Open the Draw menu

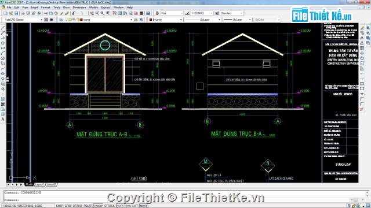pos(66,8)
